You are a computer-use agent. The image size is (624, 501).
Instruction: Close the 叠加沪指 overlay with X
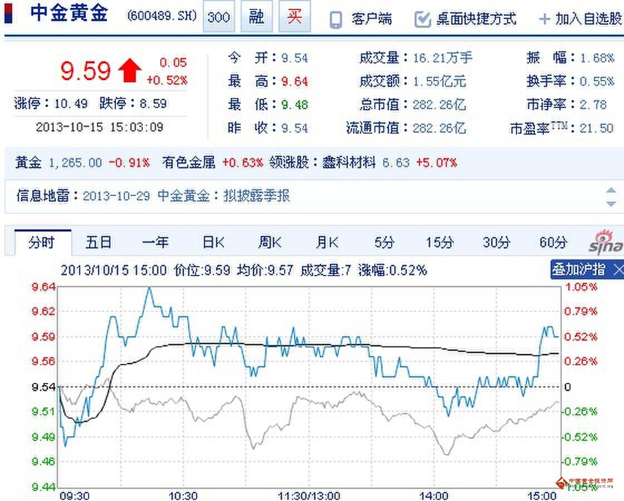[618, 269]
